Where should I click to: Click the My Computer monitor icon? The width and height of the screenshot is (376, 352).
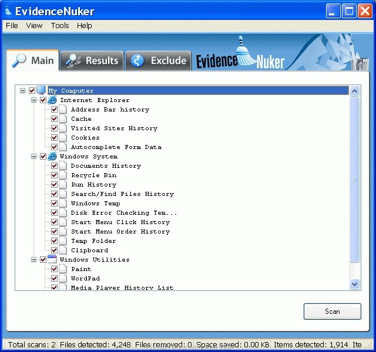[41, 90]
